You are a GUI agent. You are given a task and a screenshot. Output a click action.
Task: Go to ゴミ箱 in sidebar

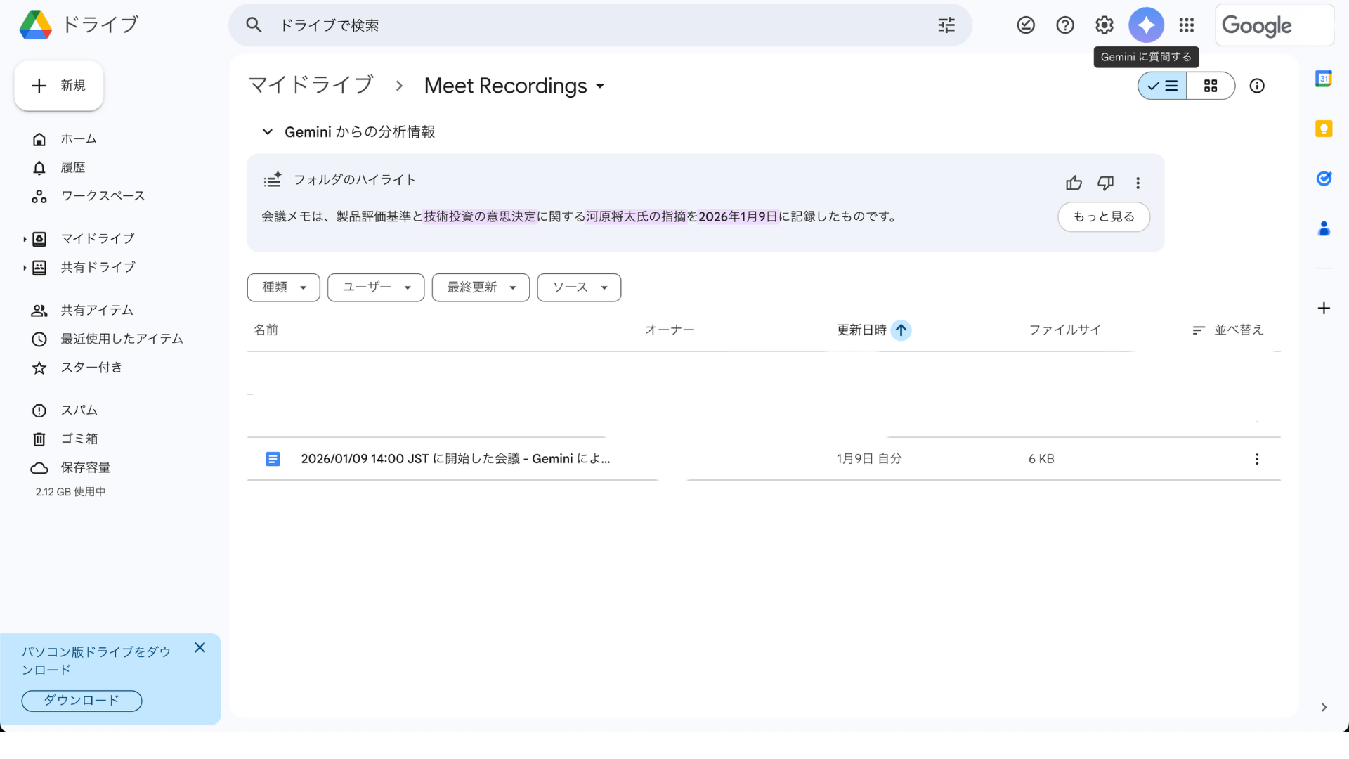79,439
